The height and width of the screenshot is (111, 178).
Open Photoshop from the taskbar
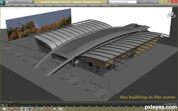click(30, 109)
